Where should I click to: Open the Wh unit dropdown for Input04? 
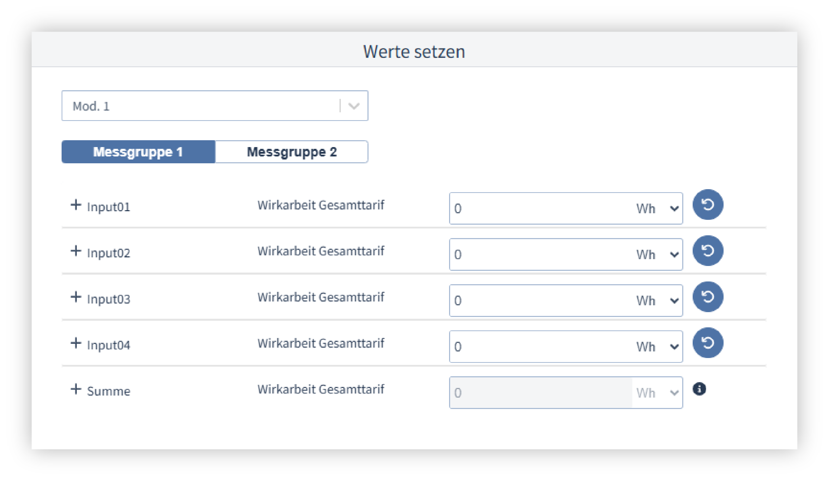[657, 347]
